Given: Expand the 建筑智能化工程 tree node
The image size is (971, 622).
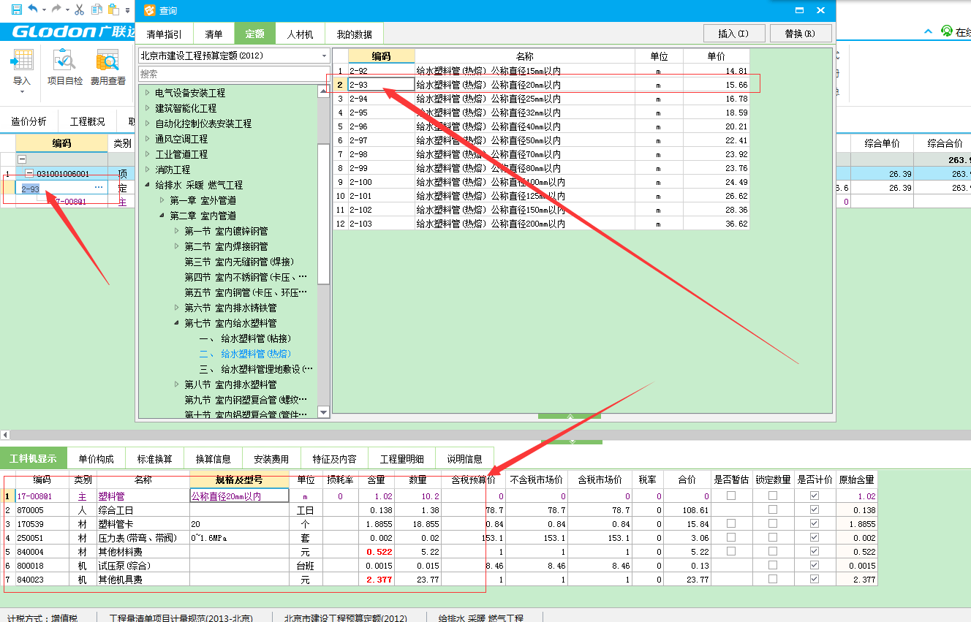Looking at the screenshot, I should click(x=148, y=108).
